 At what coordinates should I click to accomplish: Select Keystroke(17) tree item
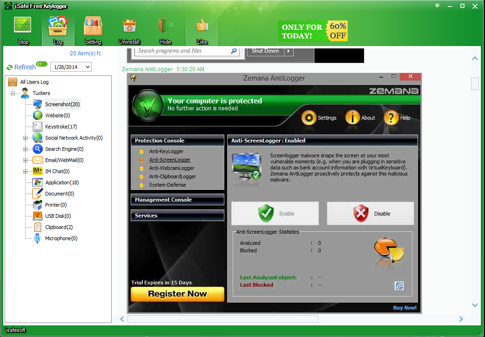(61, 127)
